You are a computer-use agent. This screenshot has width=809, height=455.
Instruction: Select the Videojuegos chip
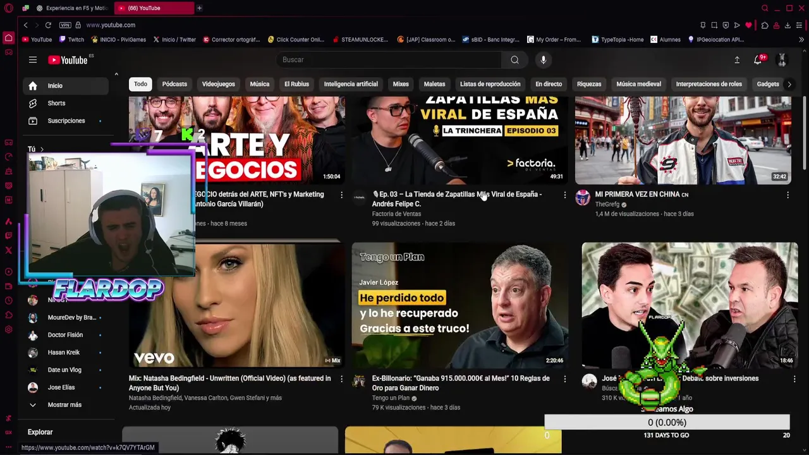pos(218,84)
